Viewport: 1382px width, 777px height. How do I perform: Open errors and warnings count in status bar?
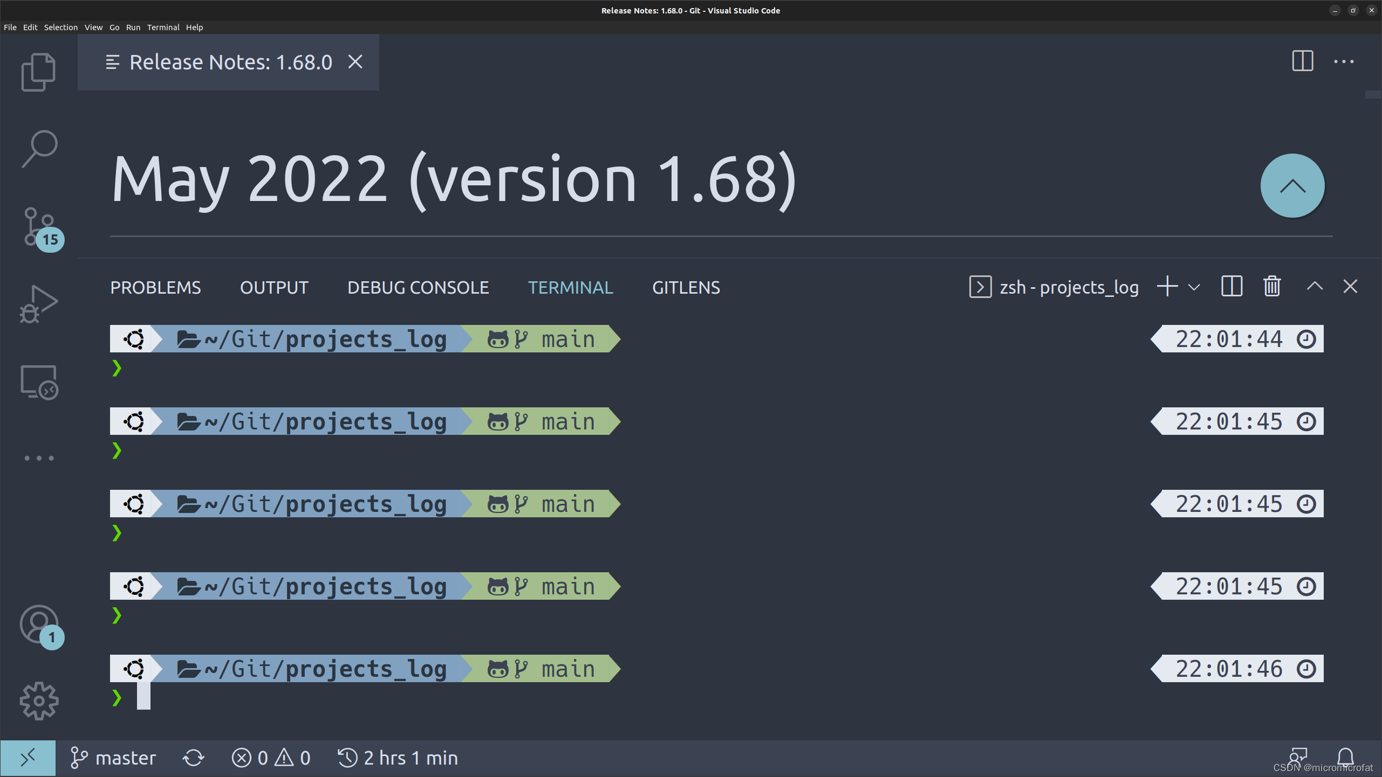[271, 758]
